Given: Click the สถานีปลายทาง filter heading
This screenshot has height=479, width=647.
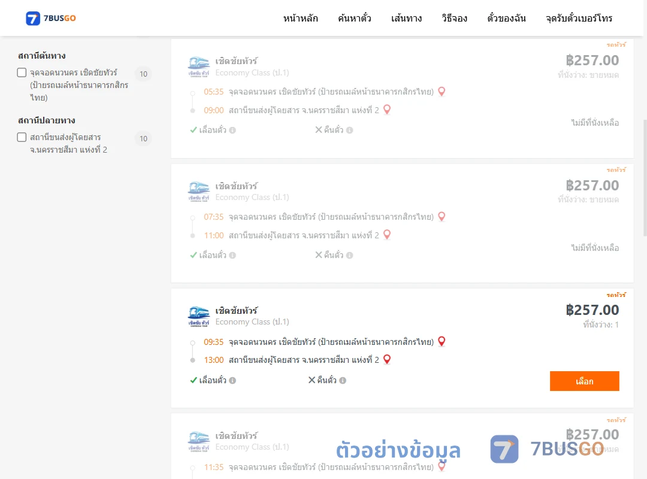Looking at the screenshot, I should pyautogui.click(x=47, y=120).
